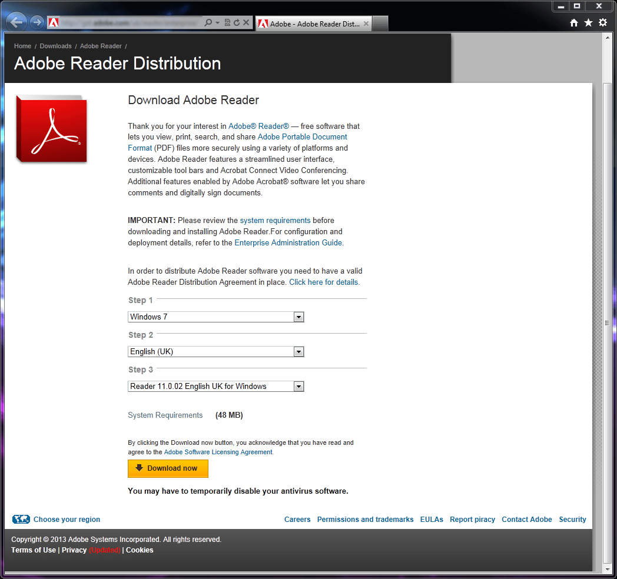This screenshot has width=617, height=579.
Task: Open the Terms of Use link
Action: 33,550
